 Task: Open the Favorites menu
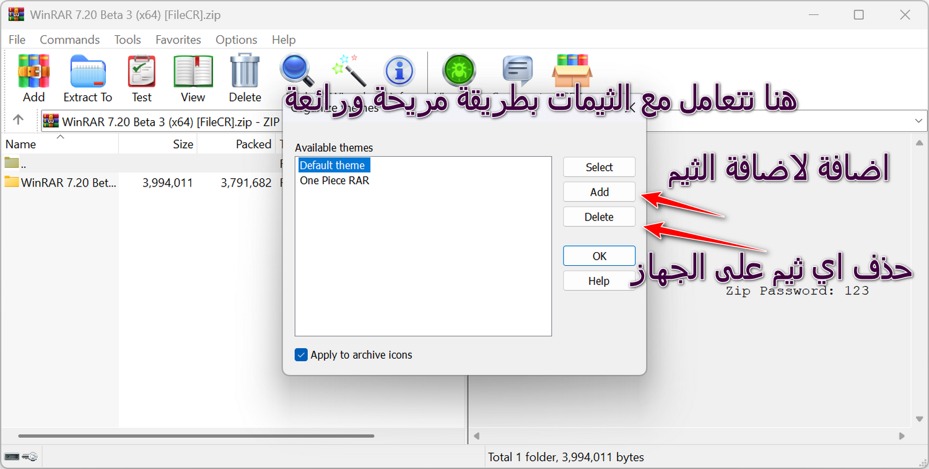178,40
